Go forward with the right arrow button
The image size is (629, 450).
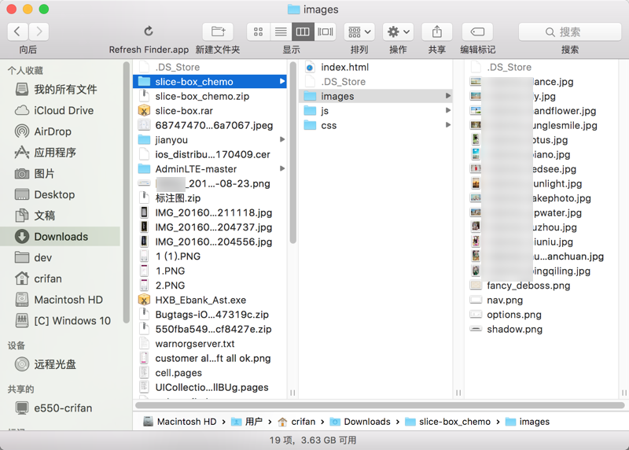coord(39,31)
